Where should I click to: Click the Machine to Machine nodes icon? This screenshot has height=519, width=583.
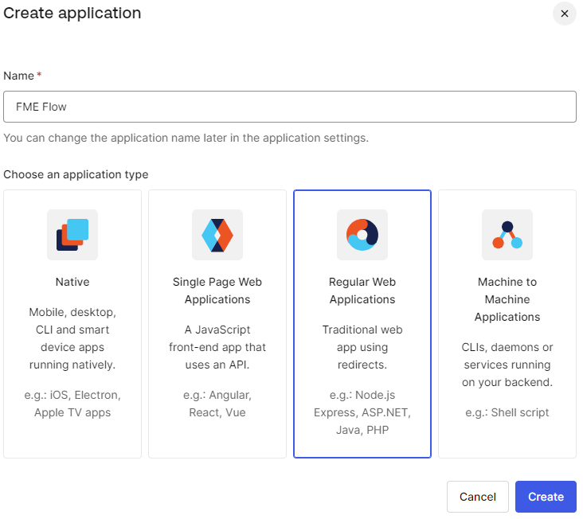coord(507,235)
